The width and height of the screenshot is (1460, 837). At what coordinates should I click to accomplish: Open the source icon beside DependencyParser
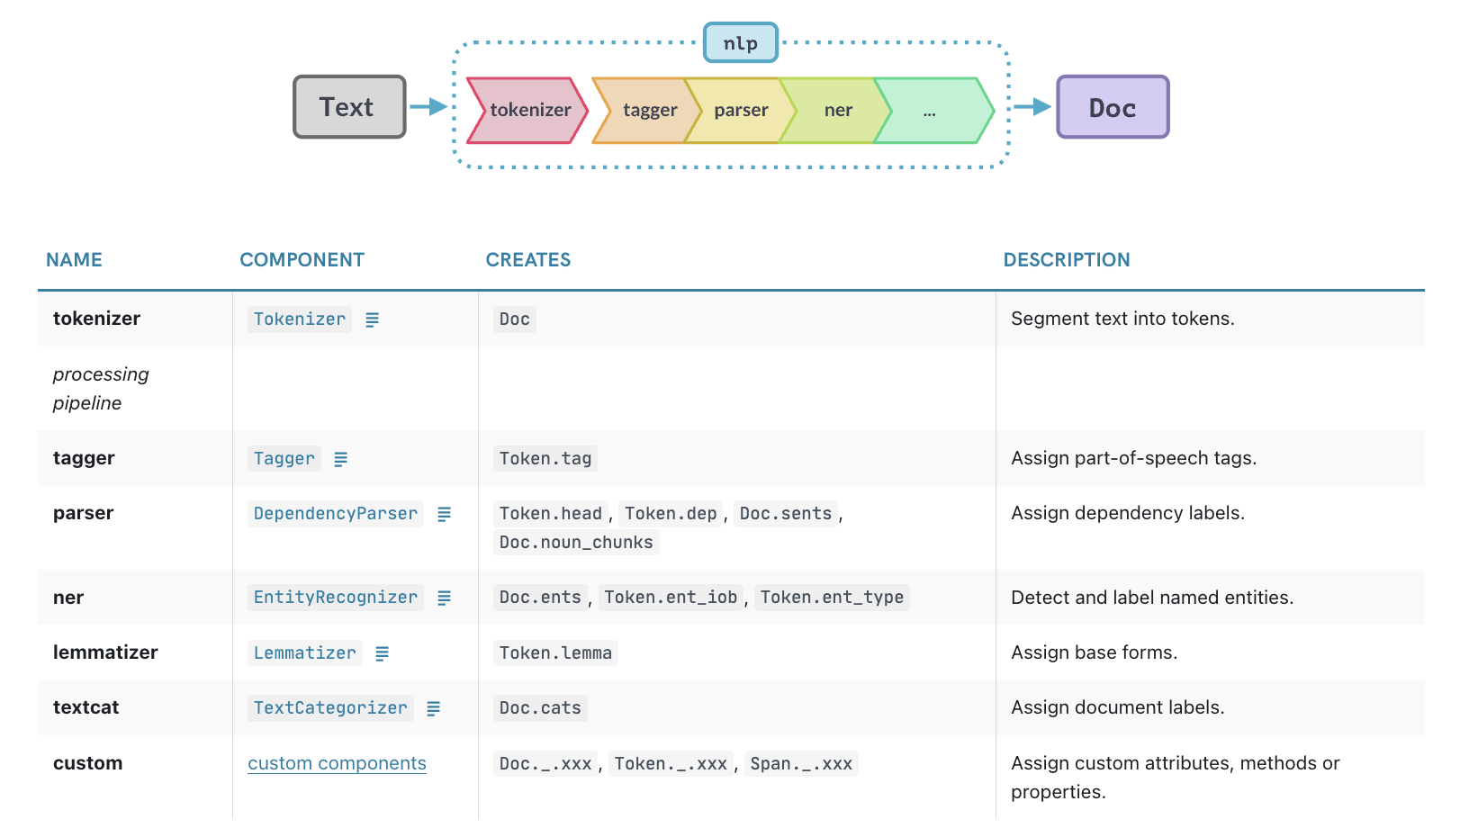444,514
